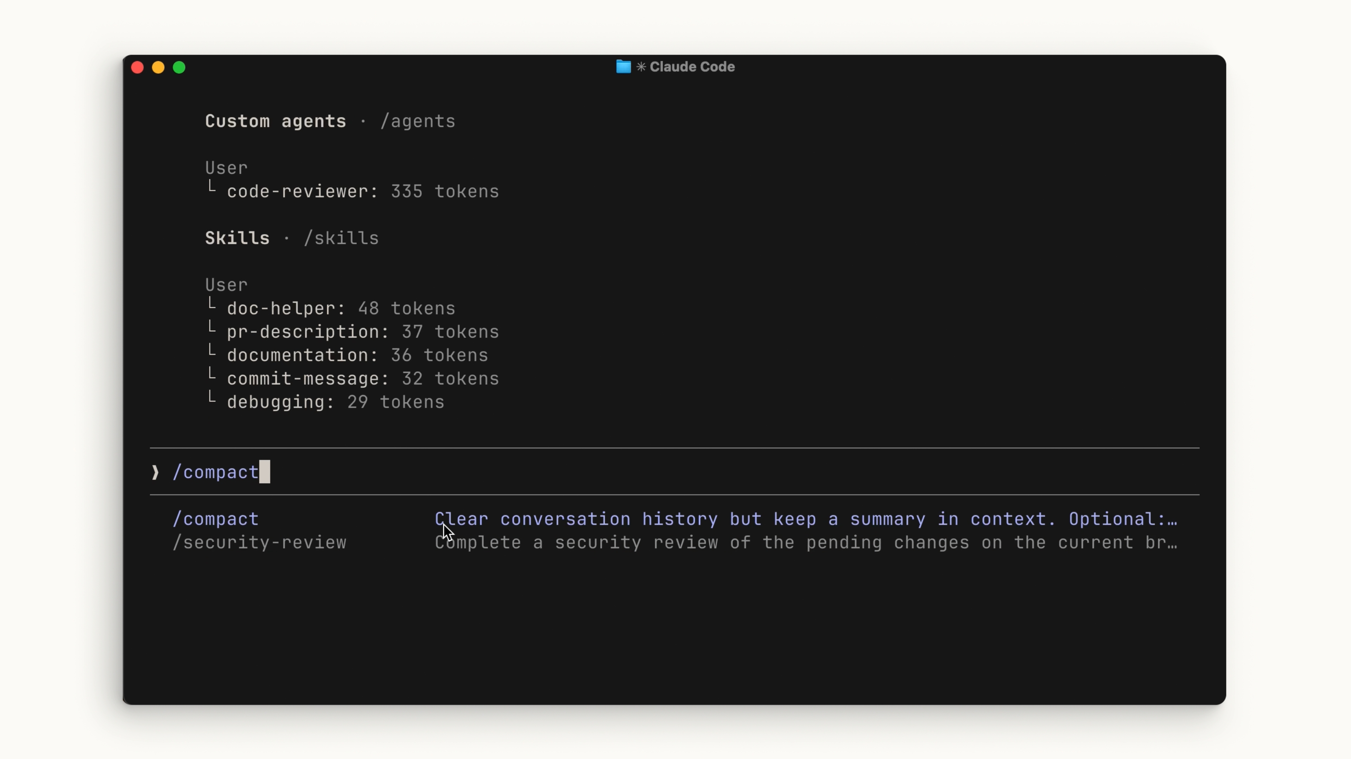Click the Custom agents heading
Image resolution: width=1351 pixels, height=759 pixels.
(275, 122)
